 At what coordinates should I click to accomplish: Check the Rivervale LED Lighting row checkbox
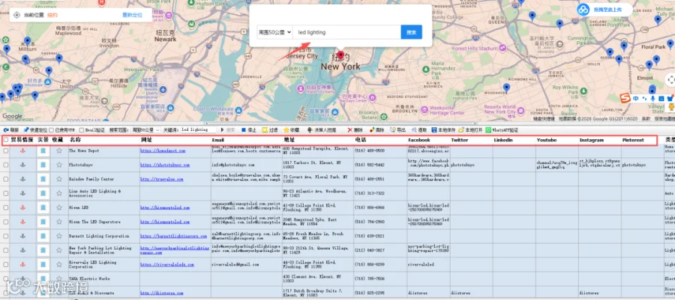(x=6, y=264)
